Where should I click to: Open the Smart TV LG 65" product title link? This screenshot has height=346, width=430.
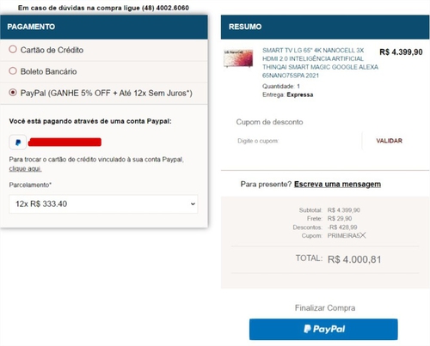[320, 63]
